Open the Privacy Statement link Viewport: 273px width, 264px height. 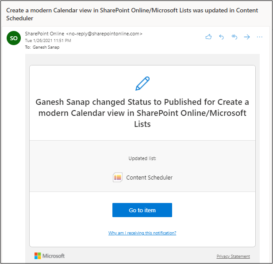tap(233, 256)
